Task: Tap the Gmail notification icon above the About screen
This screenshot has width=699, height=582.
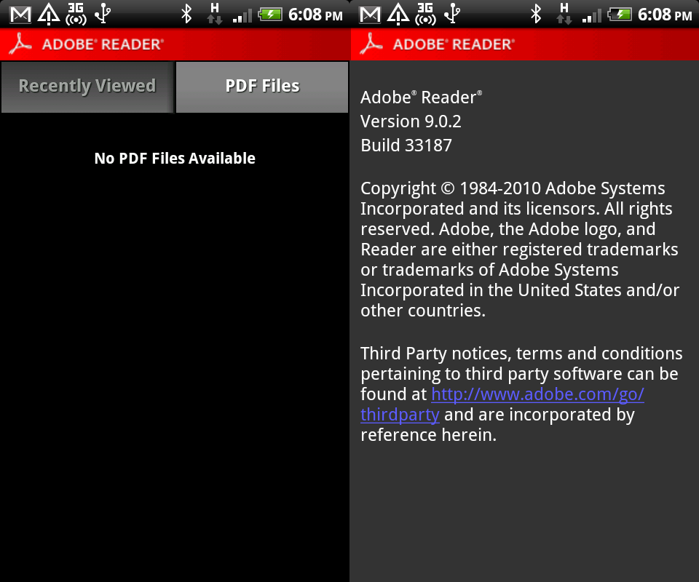Action: coord(370,15)
